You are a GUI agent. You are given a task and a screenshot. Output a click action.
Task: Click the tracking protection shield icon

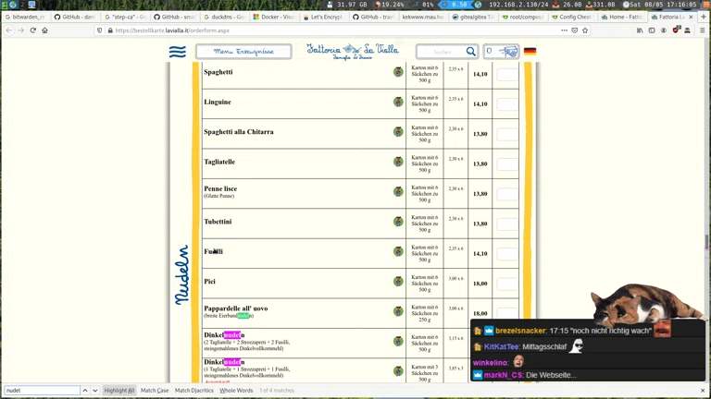99,30
